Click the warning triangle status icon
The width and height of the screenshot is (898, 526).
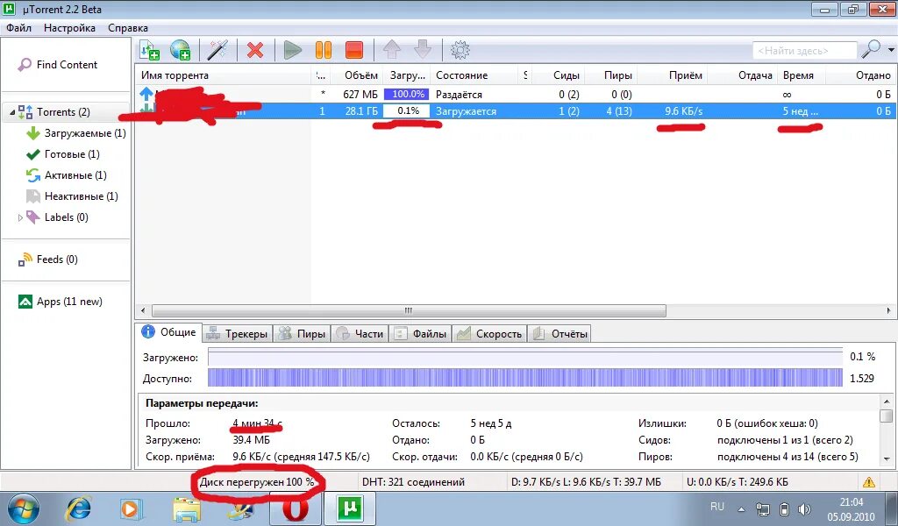869,482
